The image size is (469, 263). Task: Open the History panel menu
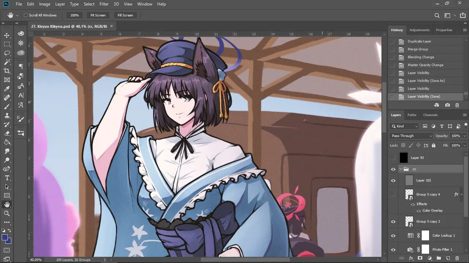pyautogui.click(x=465, y=30)
